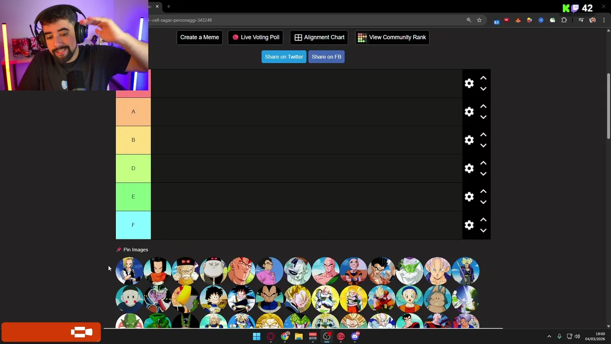Open the media control music icon

coord(581,20)
